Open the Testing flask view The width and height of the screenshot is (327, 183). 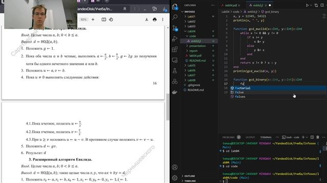(x=175, y=71)
